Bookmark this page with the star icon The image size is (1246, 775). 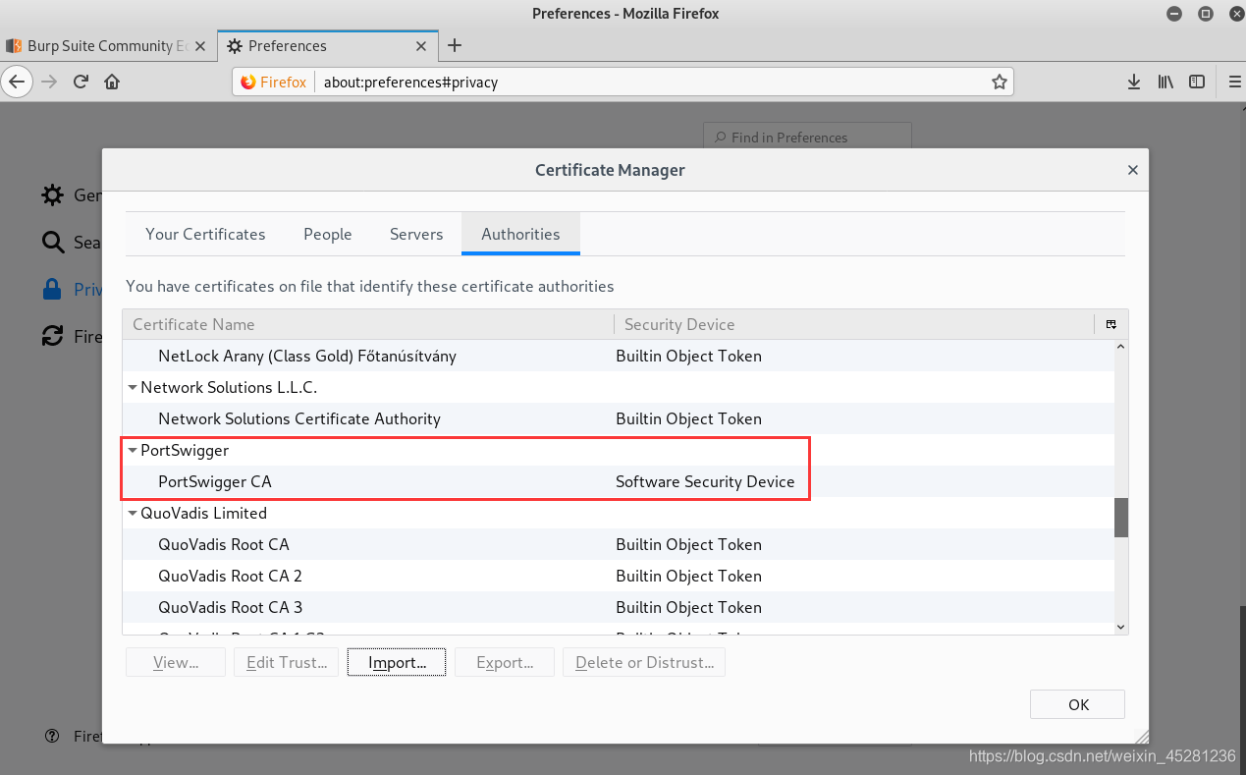pos(999,82)
